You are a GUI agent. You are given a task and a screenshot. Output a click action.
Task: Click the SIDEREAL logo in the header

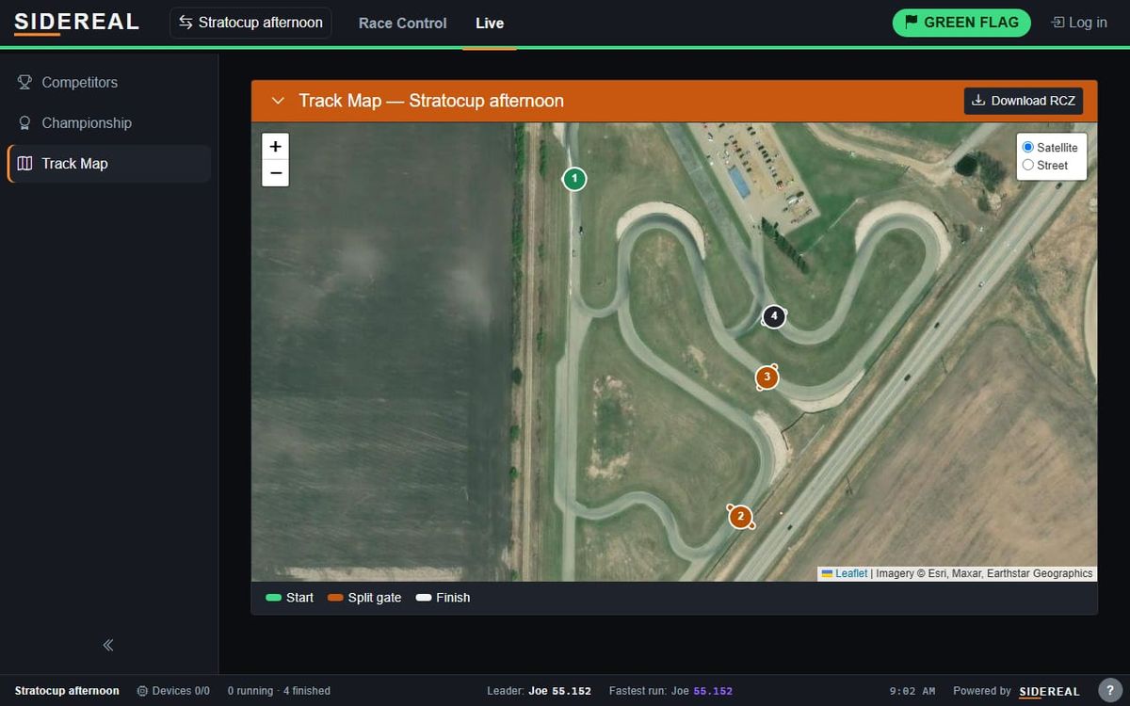point(76,23)
